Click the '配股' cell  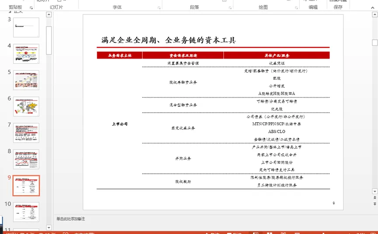click(x=277, y=78)
